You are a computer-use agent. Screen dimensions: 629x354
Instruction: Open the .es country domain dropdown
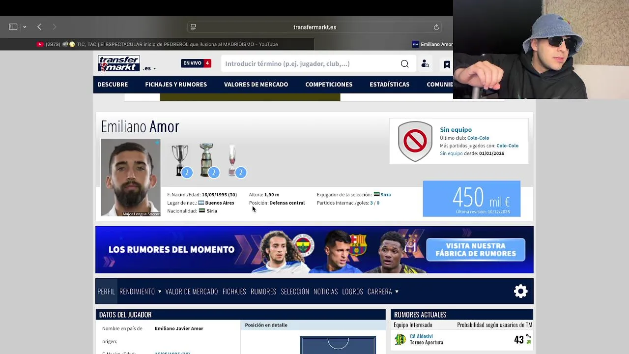[x=149, y=68]
